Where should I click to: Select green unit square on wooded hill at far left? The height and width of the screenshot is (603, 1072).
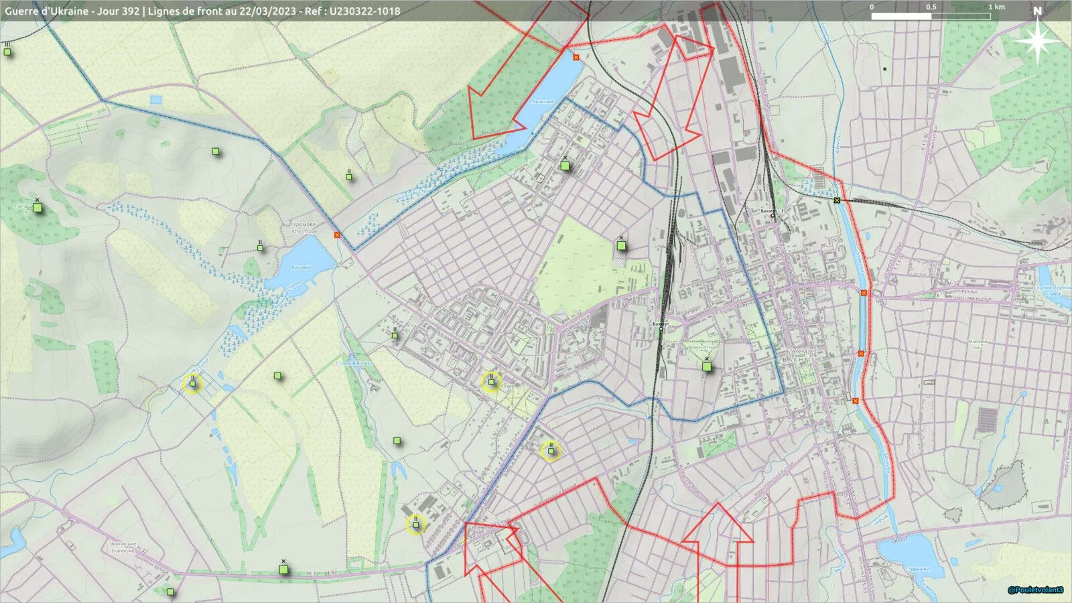click(x=38, y=207)
